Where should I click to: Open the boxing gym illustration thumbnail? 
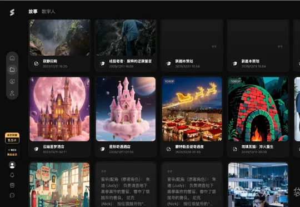click(59, 185)
